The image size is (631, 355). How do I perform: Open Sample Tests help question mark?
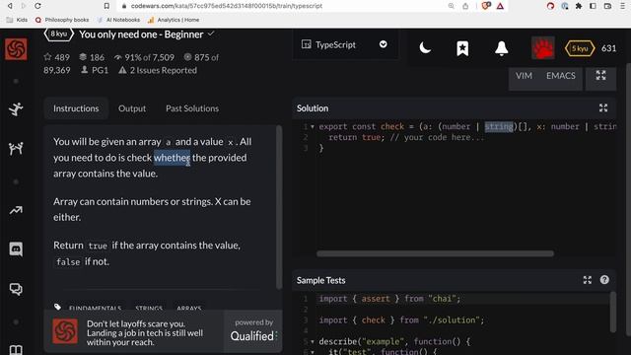coord(604,280)
